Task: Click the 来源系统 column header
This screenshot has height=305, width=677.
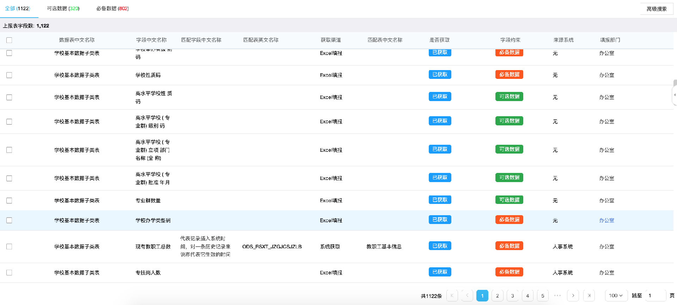Action: click(x=563, y=40)
